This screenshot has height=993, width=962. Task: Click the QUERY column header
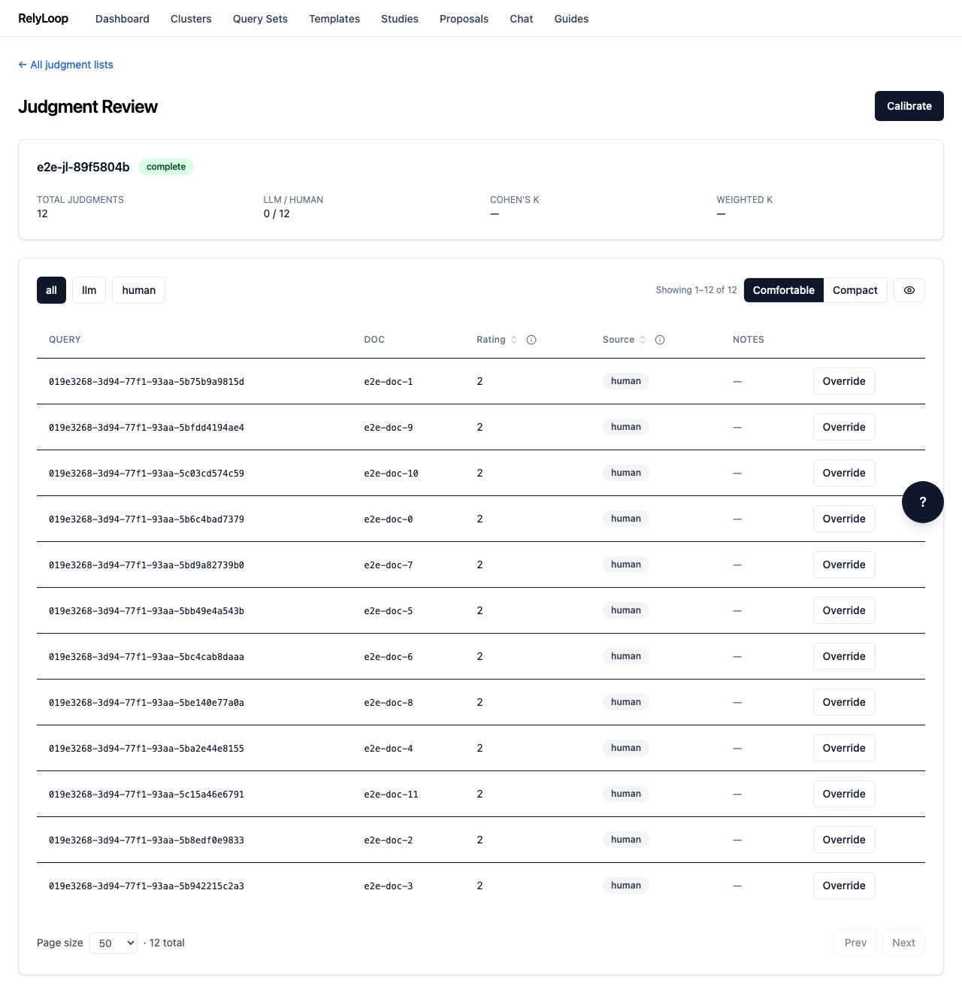tap(65, 340)
